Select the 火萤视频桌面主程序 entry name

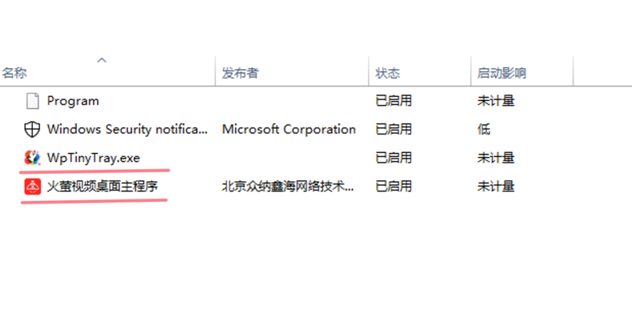(102, 187)
